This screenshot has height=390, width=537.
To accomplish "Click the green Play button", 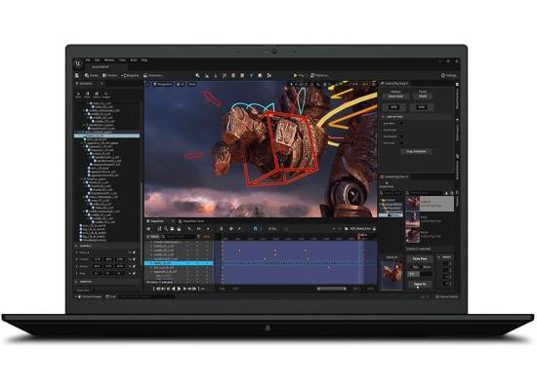I will point(299,75).
